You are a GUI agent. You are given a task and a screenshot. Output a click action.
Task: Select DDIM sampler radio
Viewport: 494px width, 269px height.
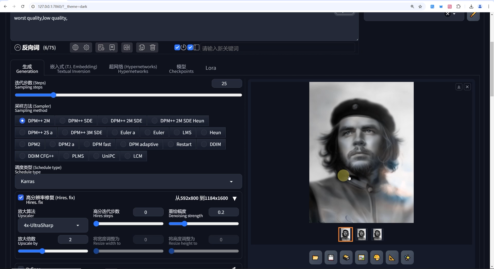click(211, 144)
